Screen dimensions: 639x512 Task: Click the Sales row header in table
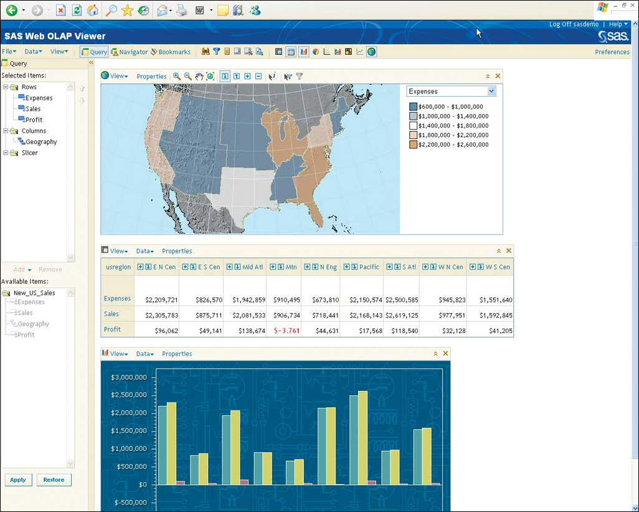click(111, 314)
